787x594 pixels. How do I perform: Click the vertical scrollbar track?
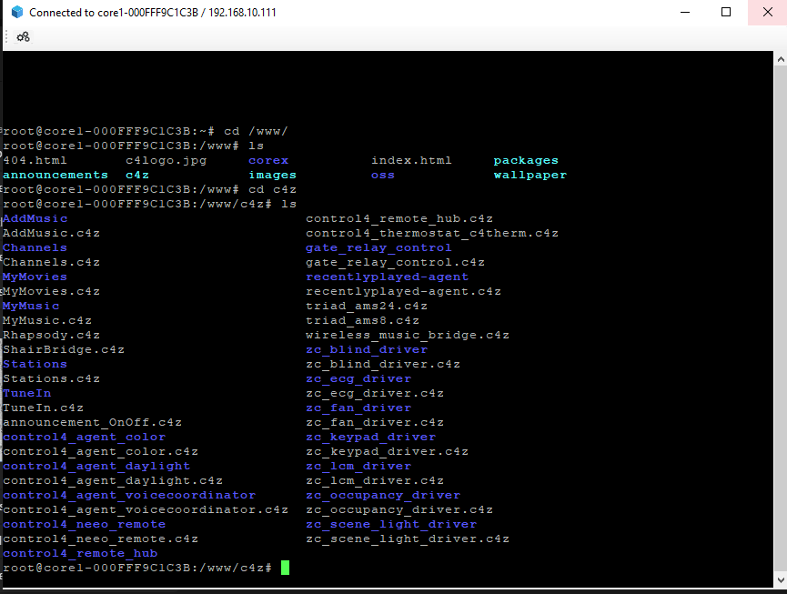780,319
